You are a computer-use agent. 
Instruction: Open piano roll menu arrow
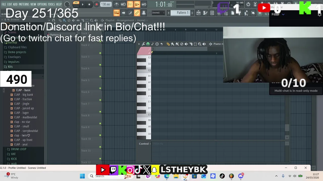click(139, 44)
